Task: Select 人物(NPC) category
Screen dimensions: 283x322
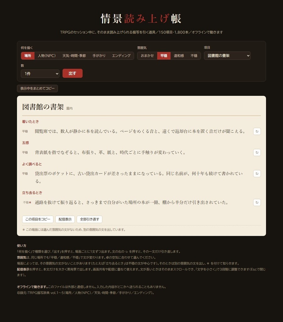Action: tap(47, 56)
